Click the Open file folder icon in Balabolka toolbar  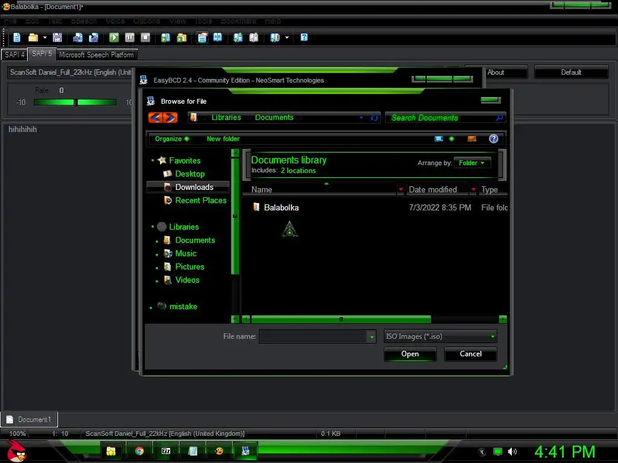coord(33,37)
